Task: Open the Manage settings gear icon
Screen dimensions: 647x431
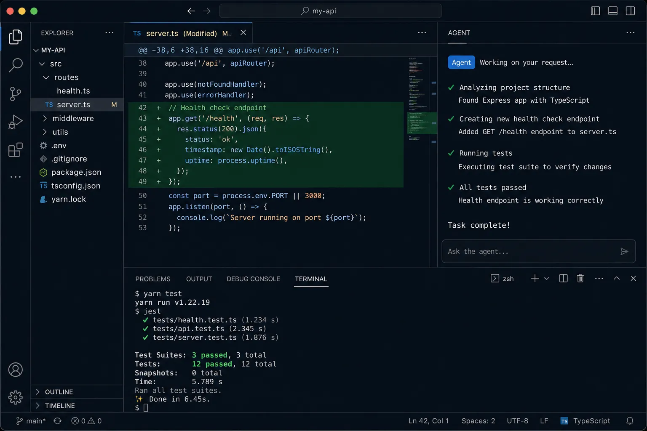Action: [x=16, y=397]
